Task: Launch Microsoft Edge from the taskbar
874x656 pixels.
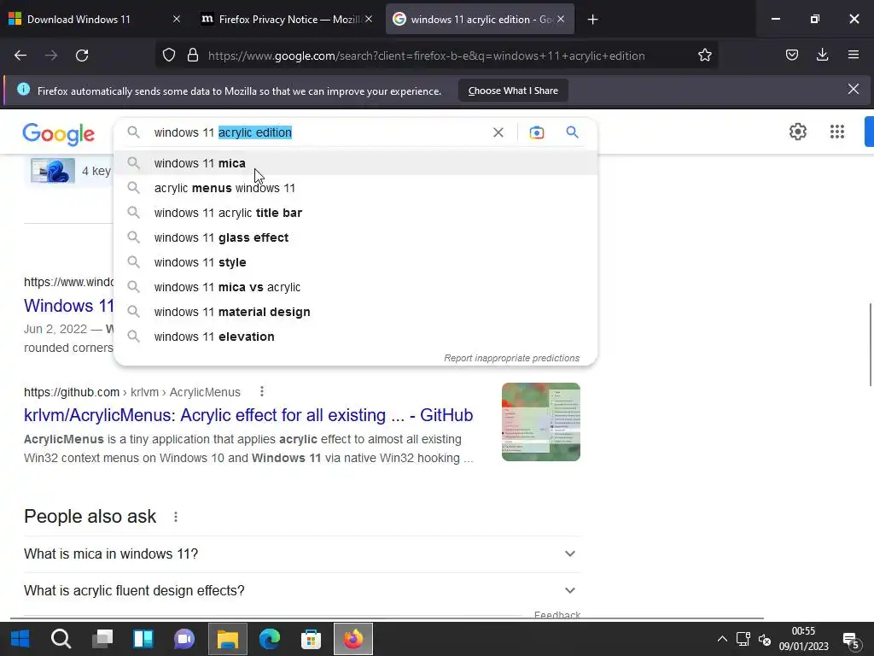Action: click(x=269, y=639)
